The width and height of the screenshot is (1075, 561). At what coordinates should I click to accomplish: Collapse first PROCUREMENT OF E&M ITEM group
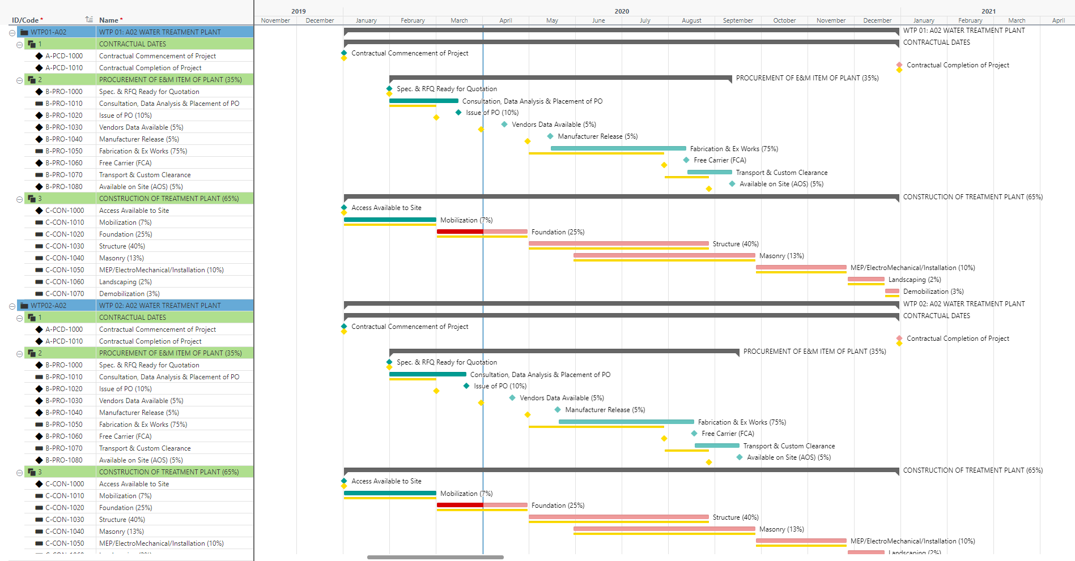[19, 80]
